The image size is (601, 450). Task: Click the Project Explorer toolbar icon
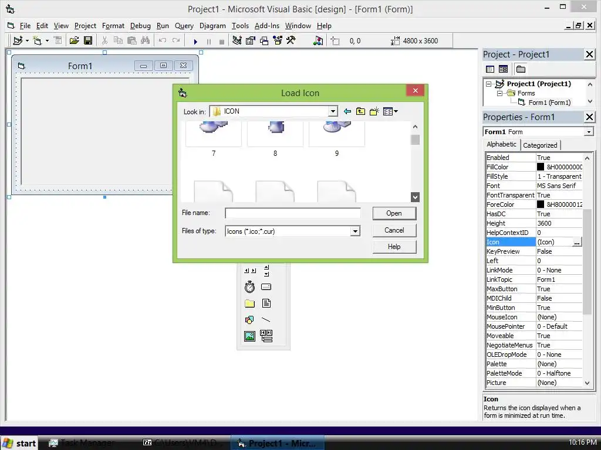(x=237, y=40)
